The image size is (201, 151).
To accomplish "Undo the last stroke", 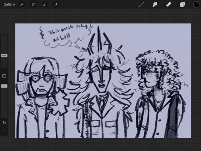I will point(4,123).
